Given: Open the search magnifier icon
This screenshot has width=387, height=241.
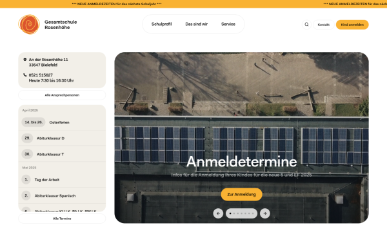Looking at the screenshot, I should (x=306, y=24).
